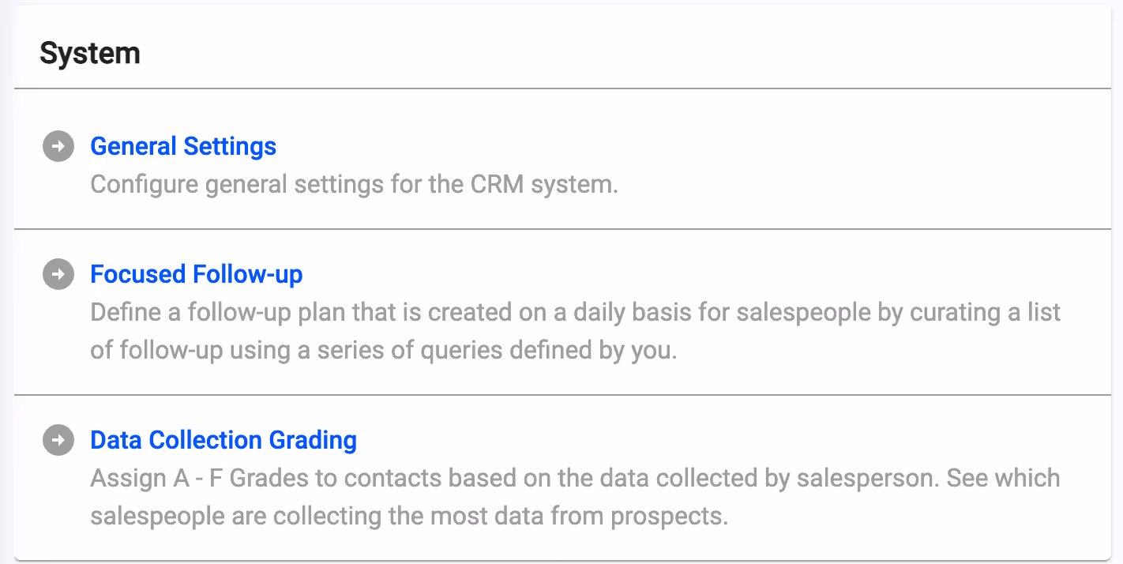Screen dimensions: 1123x564
Task: Click the 'Assign A - F Grades' description line
Action: point(575,478)
